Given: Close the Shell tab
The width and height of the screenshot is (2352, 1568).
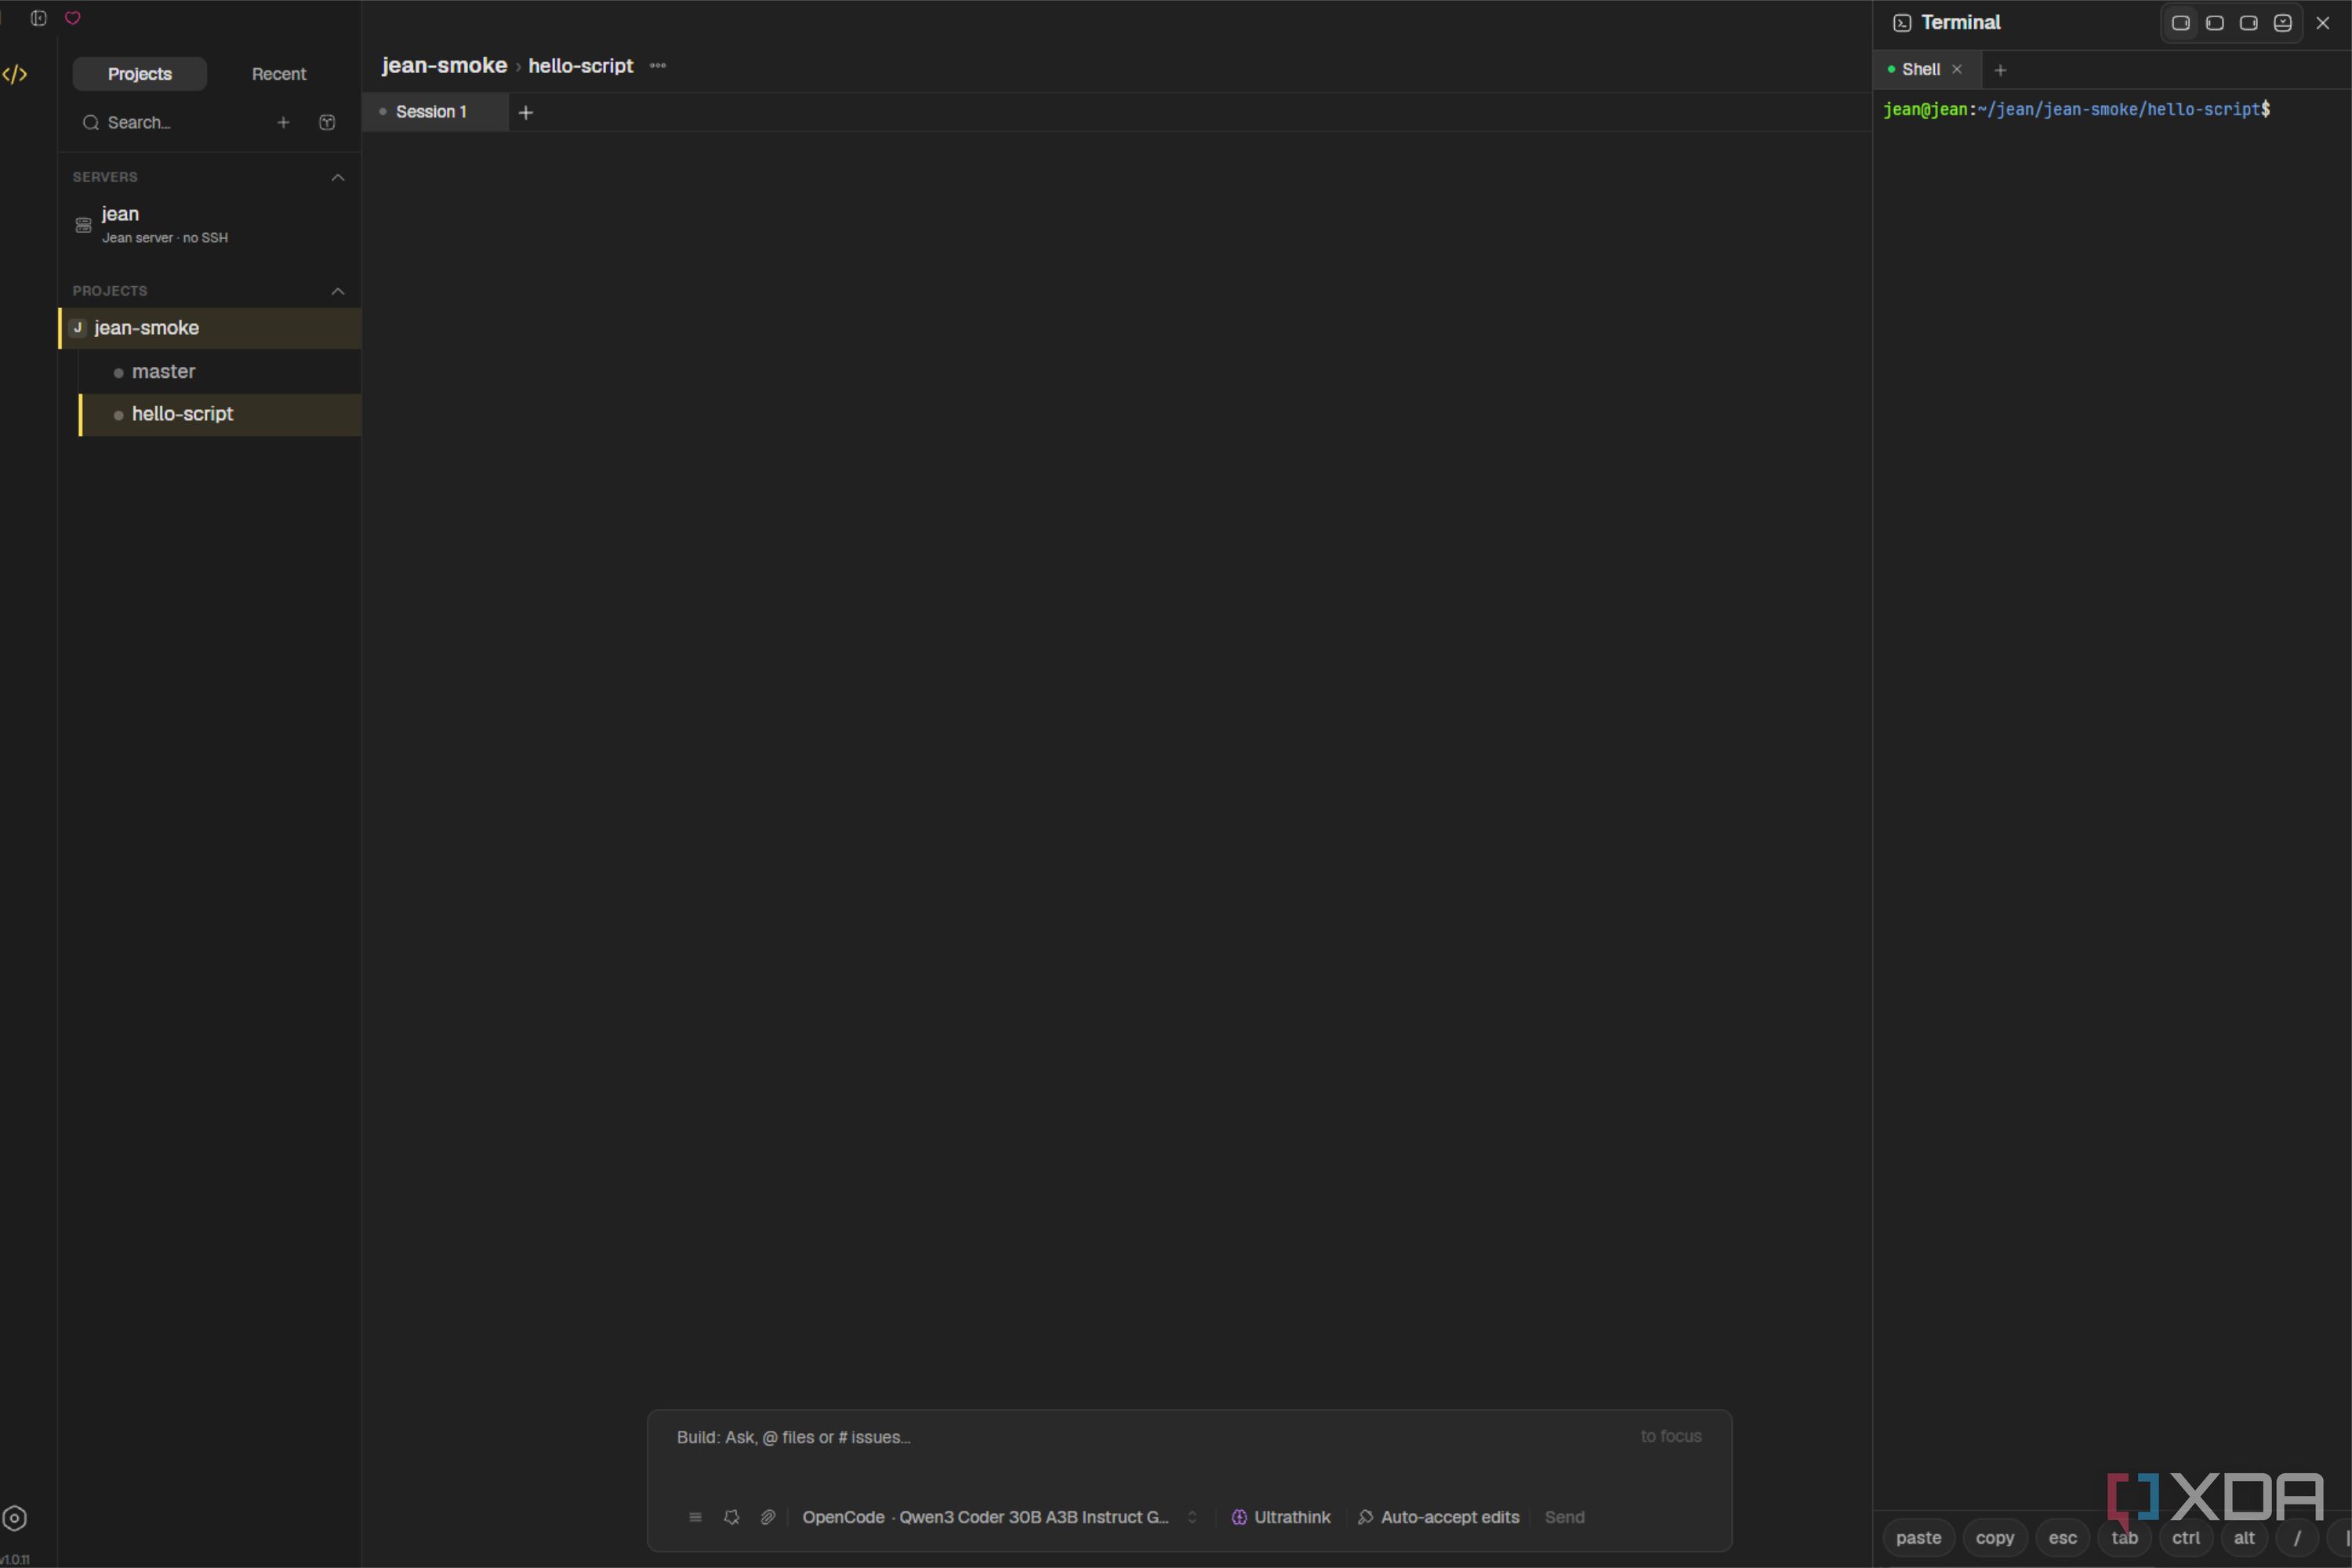Looking at the screenshot, I should click(1957, 69).
